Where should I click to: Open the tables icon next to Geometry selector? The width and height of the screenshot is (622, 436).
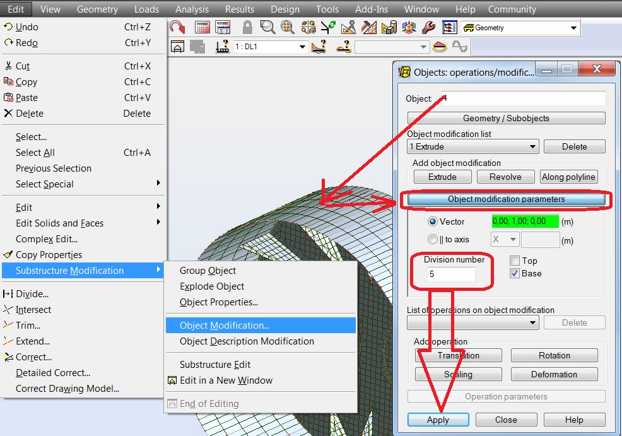click(x=449, y=27)
